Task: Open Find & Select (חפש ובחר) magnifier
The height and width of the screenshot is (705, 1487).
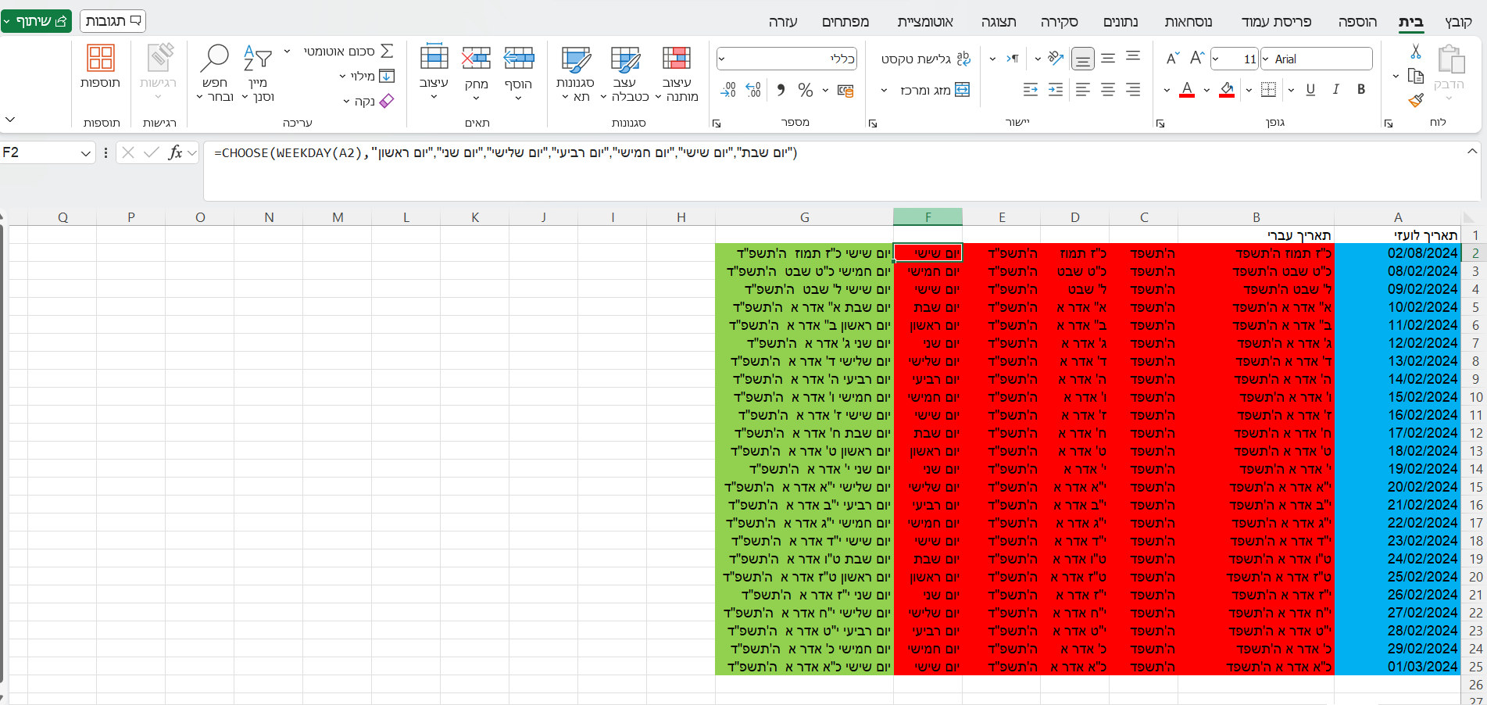Action: pos(215,73)
